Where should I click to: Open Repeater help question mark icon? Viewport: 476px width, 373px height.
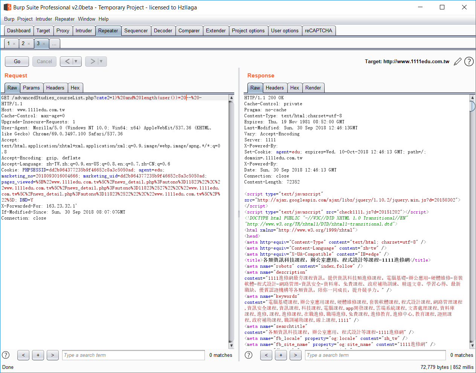tap(469, 62)
